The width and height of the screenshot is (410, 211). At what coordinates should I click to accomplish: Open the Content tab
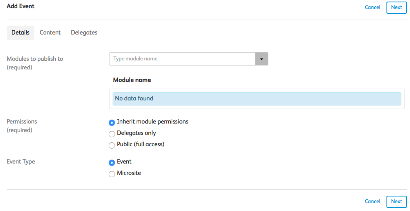pyautogui.click(x=50, y=33)
